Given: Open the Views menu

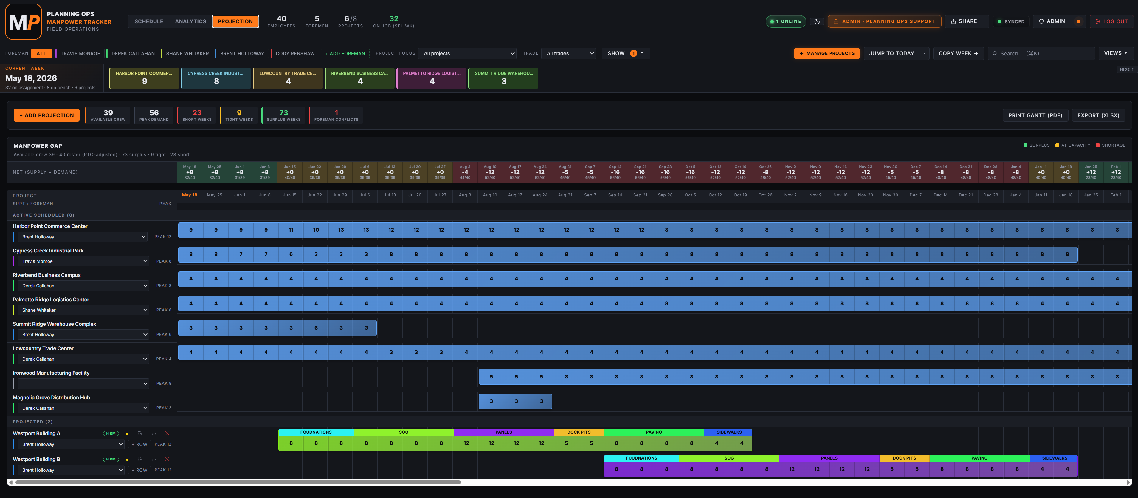Looking at the screenshot, I should click(1115, 53).
